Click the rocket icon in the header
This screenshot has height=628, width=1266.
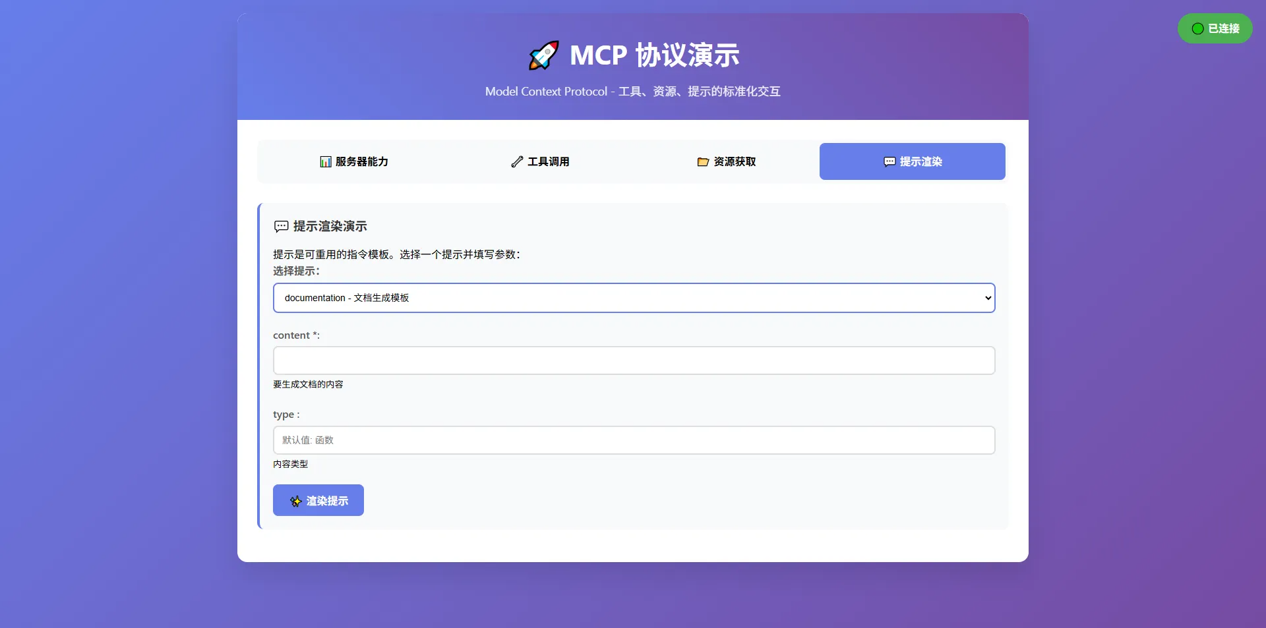pyautogui.click(x=544, y=55)
